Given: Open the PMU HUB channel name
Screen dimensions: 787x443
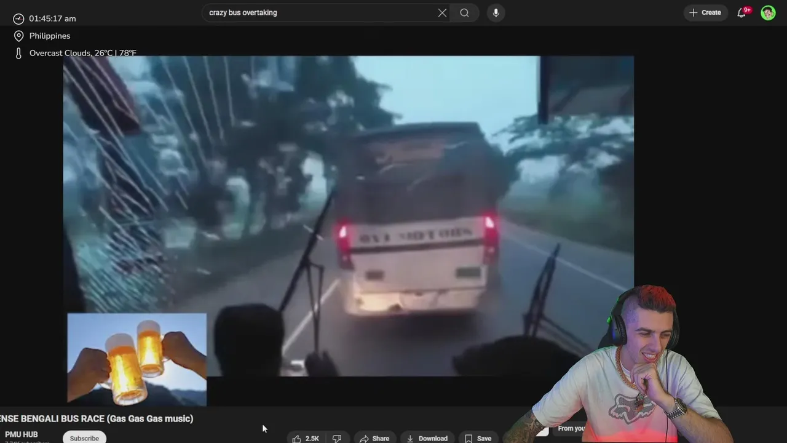Looking at the screenshot, I should pyautogui.click(x=22, y=434).
